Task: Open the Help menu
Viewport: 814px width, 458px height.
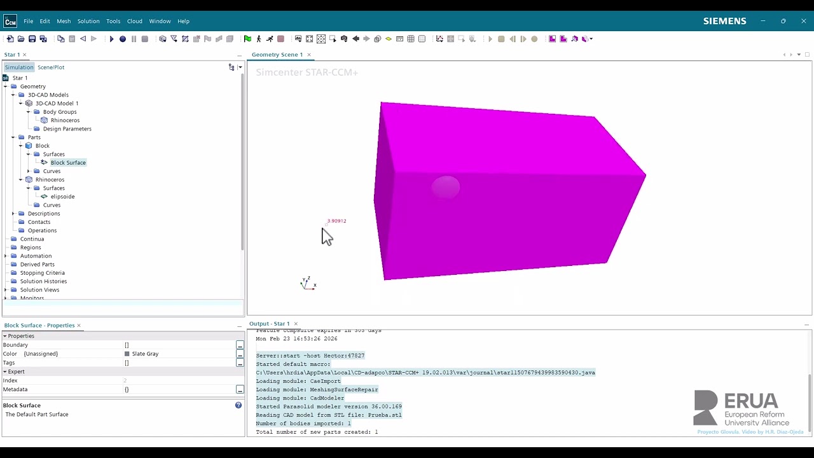Action: click(x=183, y=21)
